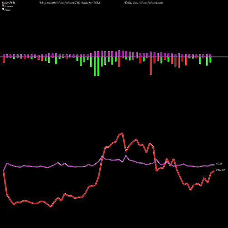Click the '(Tesla, Inc.) MunafaSutra.com' header text

point(143,3)
